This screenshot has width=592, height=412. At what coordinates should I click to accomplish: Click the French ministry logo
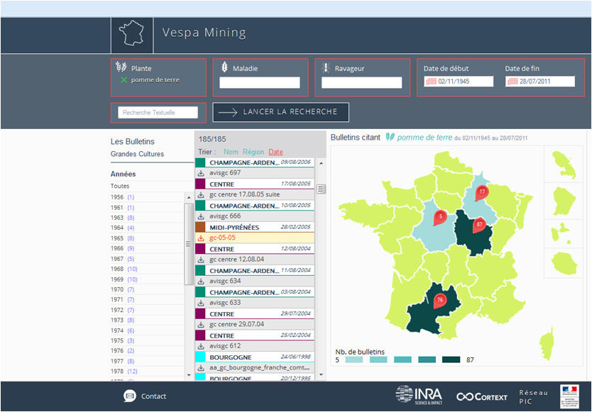click(x=569, y=396)
